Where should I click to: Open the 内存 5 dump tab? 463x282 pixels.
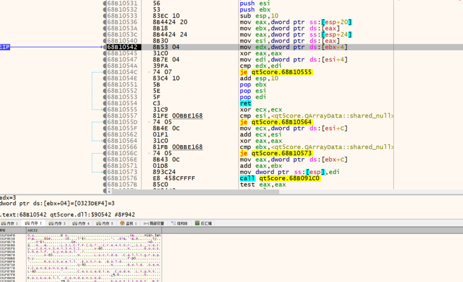tap(104, 223)
